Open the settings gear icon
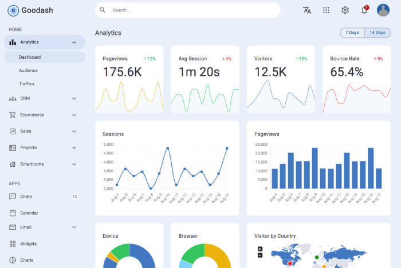Image resolution: width=401 pixels, height=268 pixels. 345,10
